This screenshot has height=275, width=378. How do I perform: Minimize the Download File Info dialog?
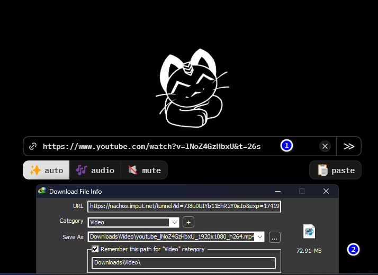pos(278,192)
